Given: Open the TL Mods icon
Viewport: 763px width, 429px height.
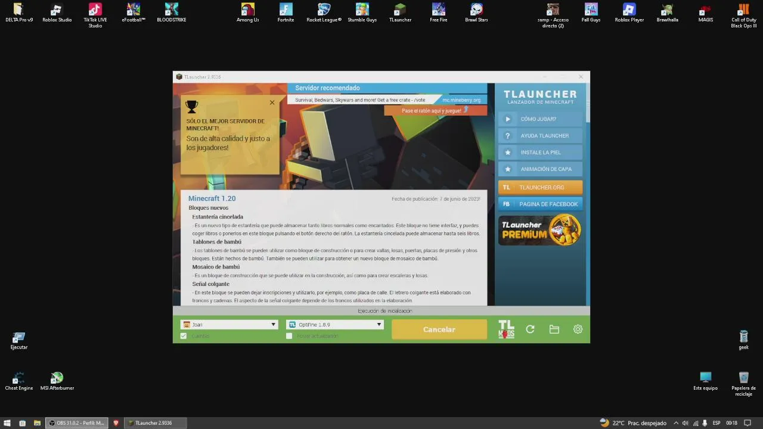Looking at the screenshot, I should click(506, 329).
